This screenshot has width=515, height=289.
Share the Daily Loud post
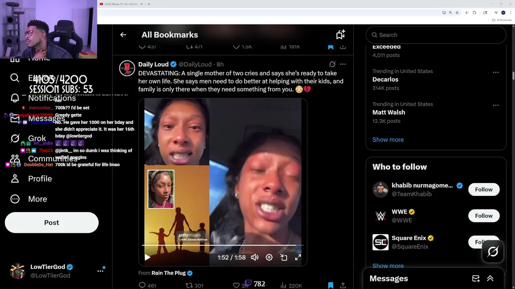[x=343, y=285]
